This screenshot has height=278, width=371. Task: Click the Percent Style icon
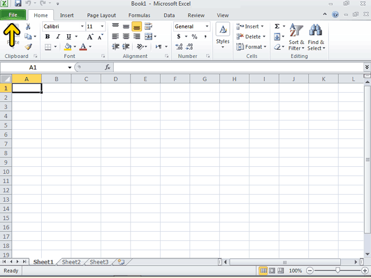pyautogui.click(x=195, y=36)
